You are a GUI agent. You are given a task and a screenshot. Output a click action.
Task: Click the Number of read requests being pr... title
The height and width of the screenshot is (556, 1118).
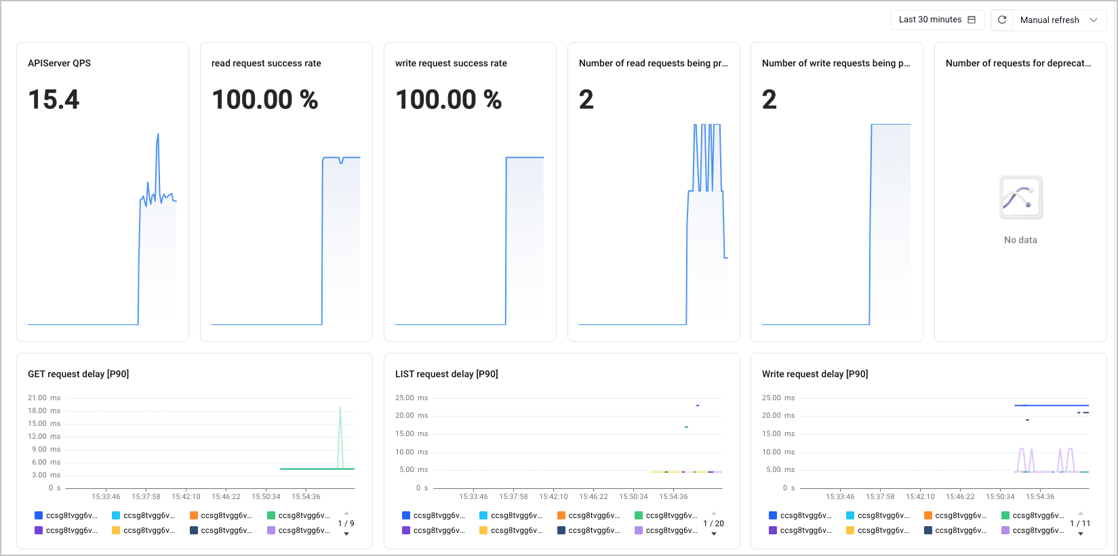(654, 63)
